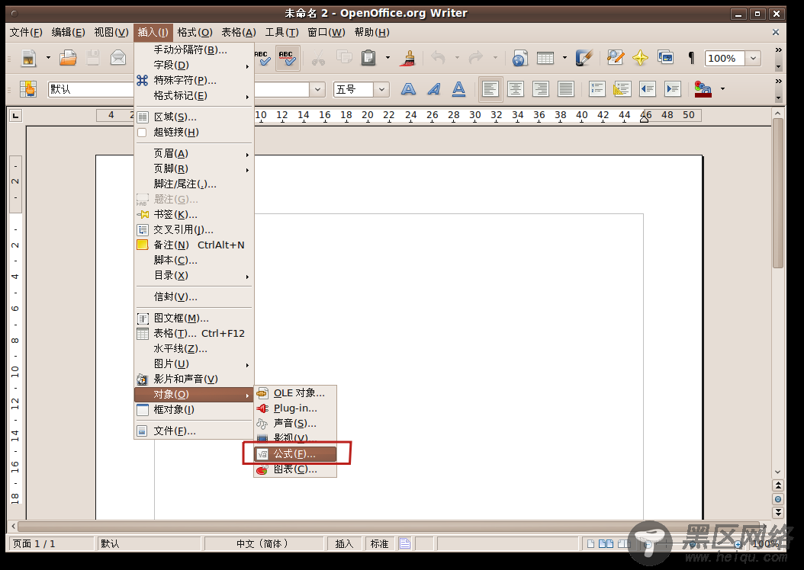Toggle nonprinting characters pilcrow icon
Image resolution: width=804 pixels, height=570 pixels.
coord(690,58)
